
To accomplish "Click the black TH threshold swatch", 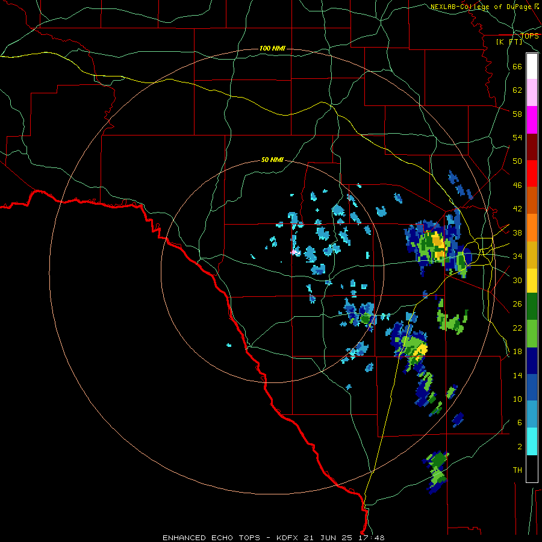I will pos(532,469).
